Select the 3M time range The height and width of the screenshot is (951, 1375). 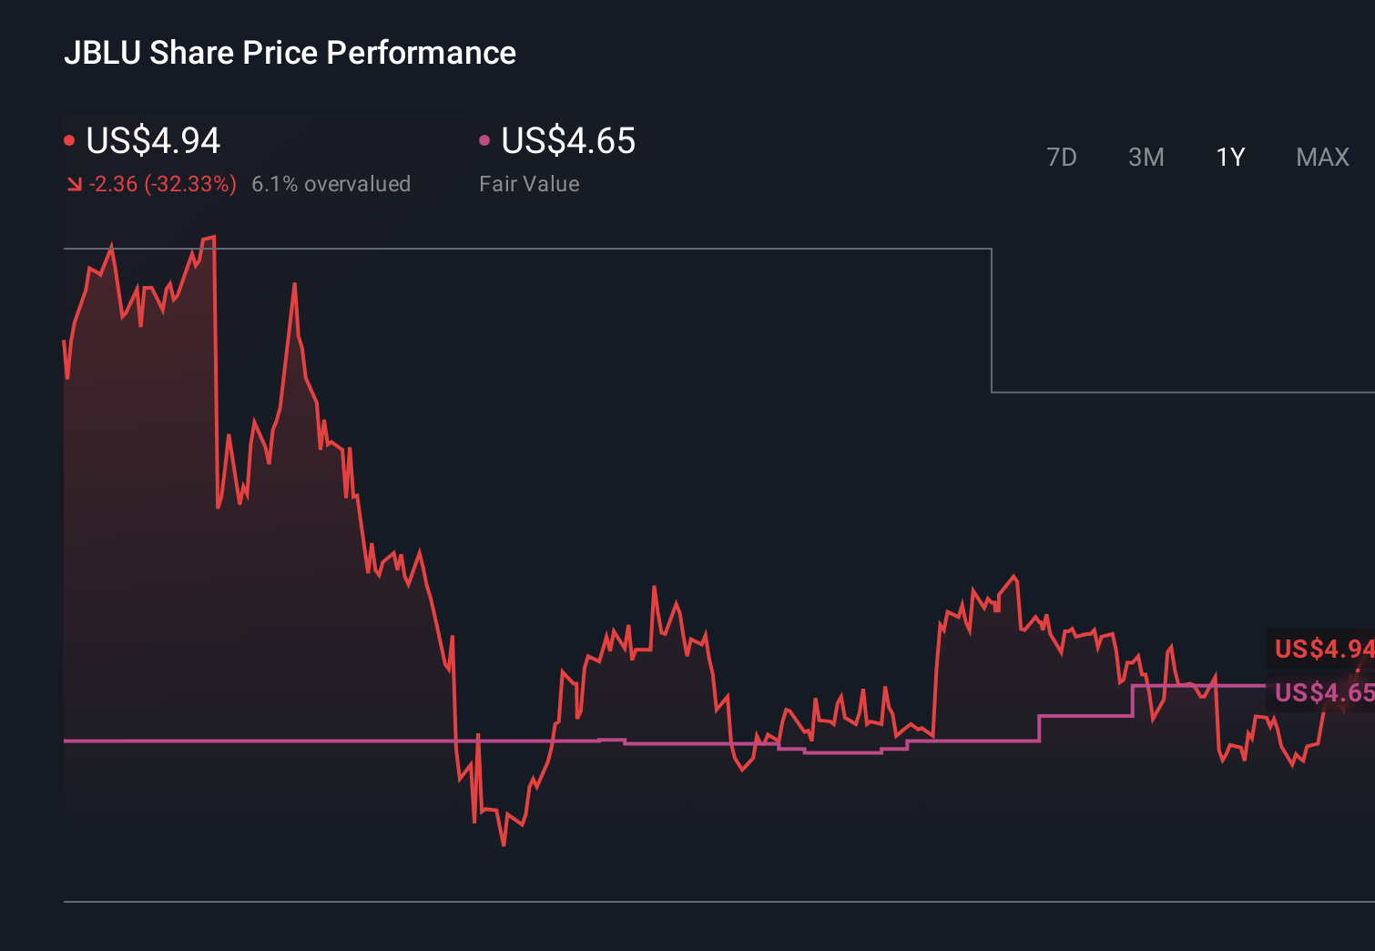click(x=1146, y=157)
